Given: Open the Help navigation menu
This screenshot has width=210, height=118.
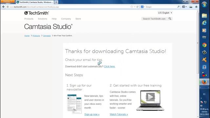Looking at the screenshot, I should [x=54, y=19].
